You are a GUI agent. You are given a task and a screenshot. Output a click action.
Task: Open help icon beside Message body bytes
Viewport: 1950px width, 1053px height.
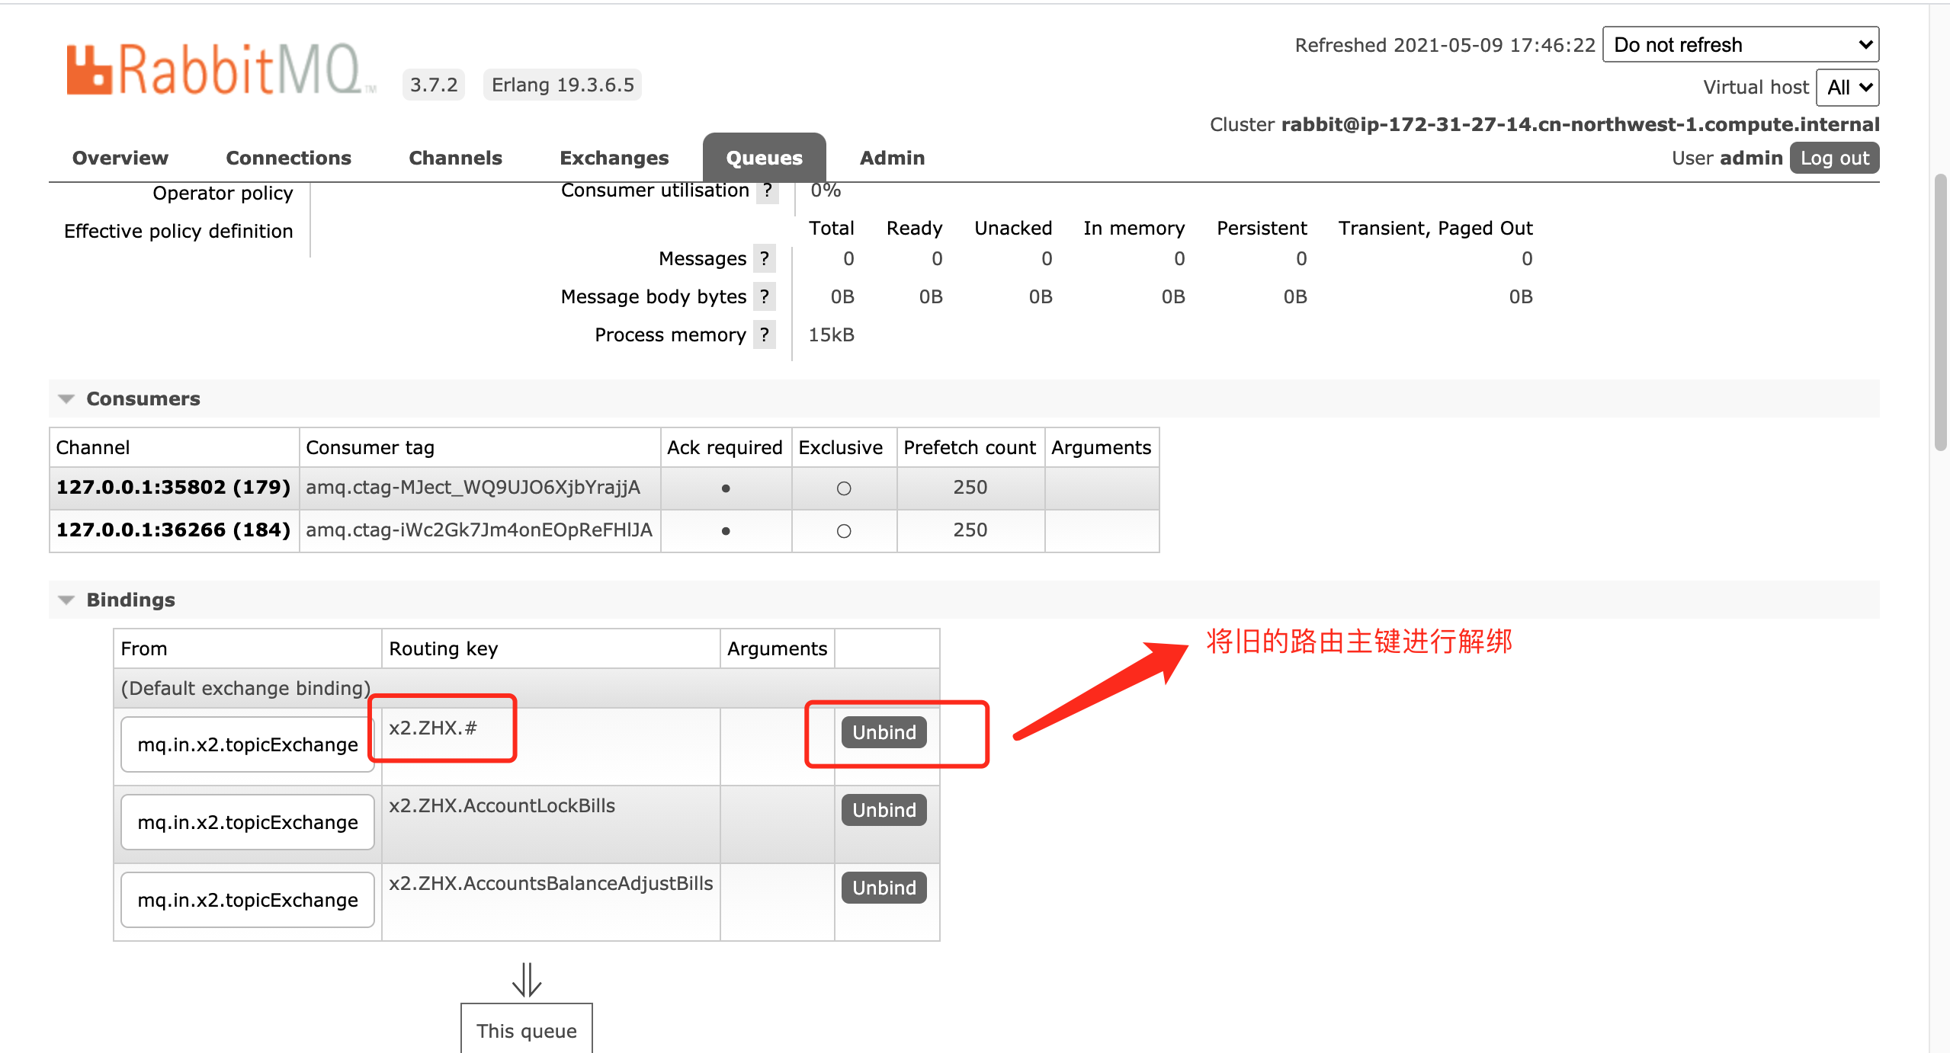point(765,296)
